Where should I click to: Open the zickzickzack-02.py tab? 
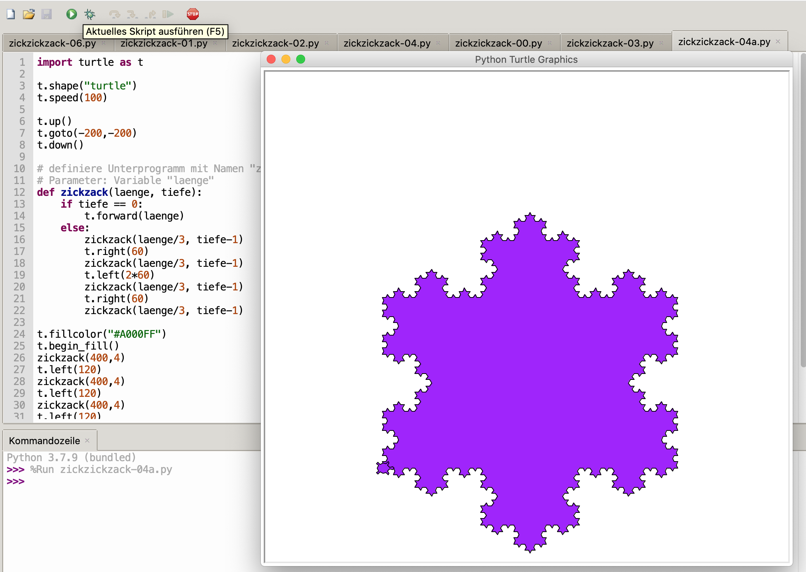[275, 43]
